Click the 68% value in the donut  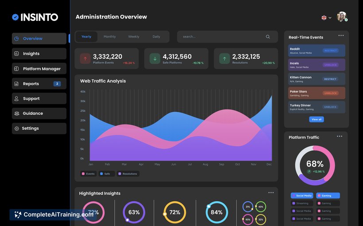[315, 164]
